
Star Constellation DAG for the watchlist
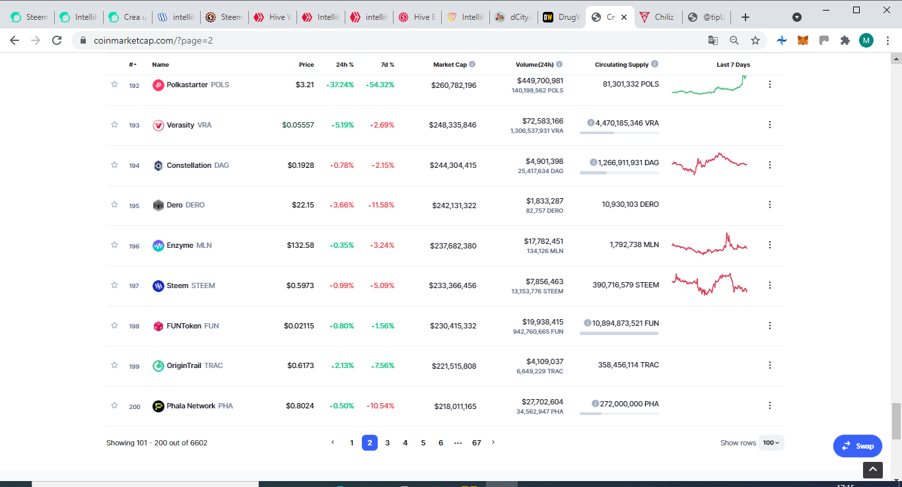(x=114, y=165)
